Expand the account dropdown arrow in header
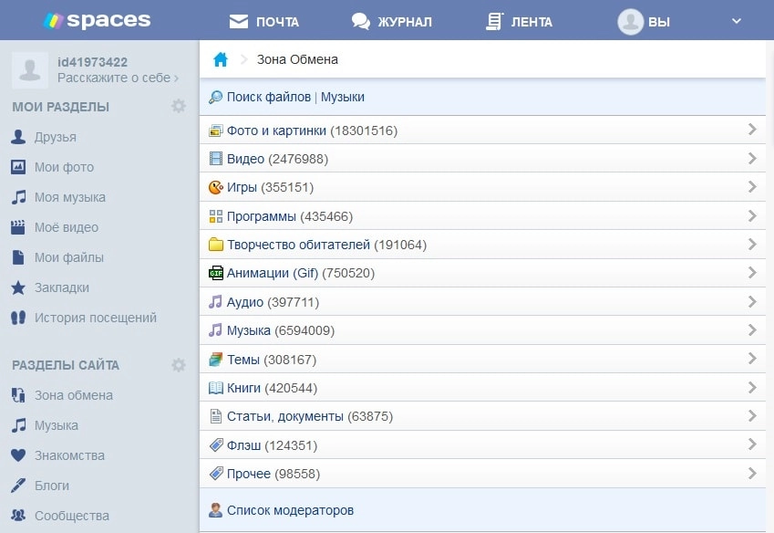 737,20
